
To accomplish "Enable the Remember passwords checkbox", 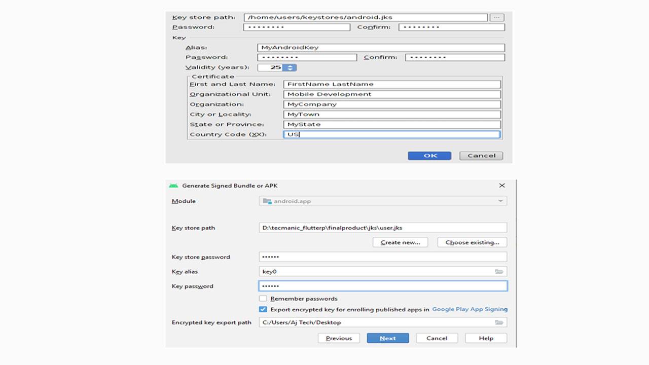I will point(263,299).
